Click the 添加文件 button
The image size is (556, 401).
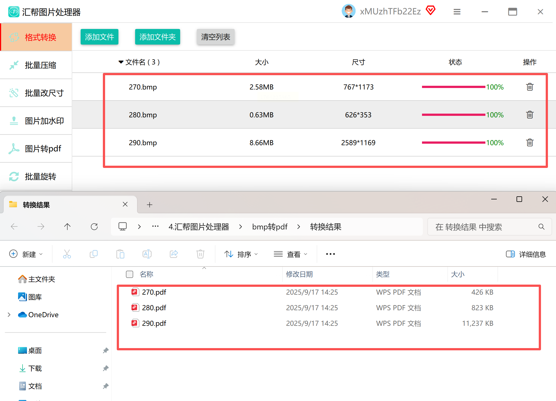click(x=99, y=37)
